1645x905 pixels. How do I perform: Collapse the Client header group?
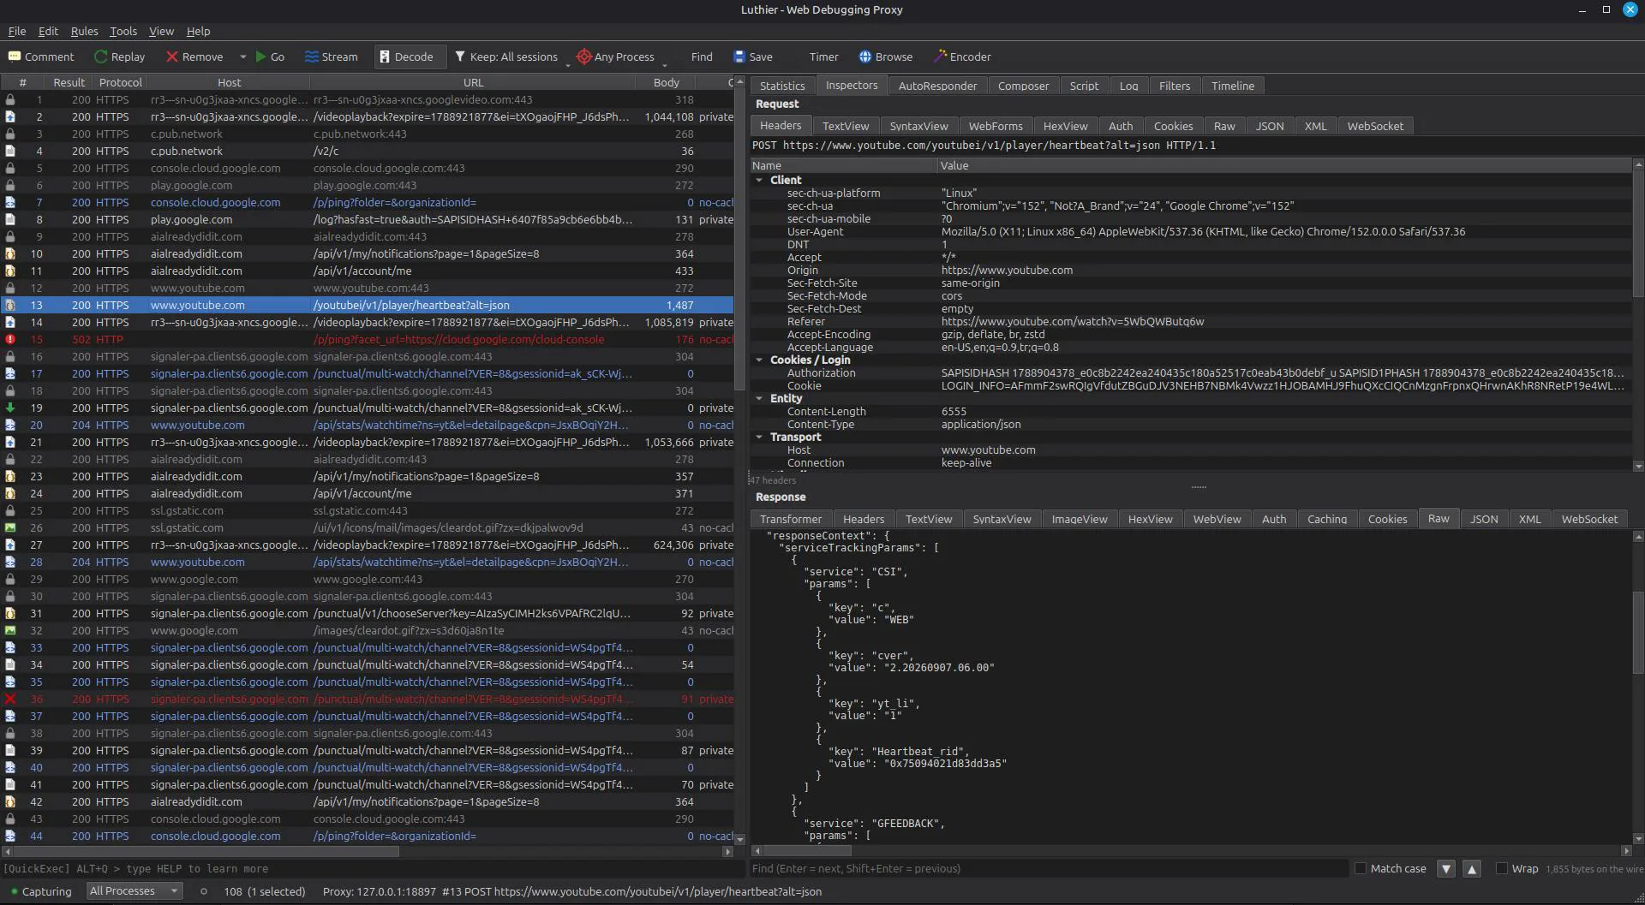tap(759, 180)
